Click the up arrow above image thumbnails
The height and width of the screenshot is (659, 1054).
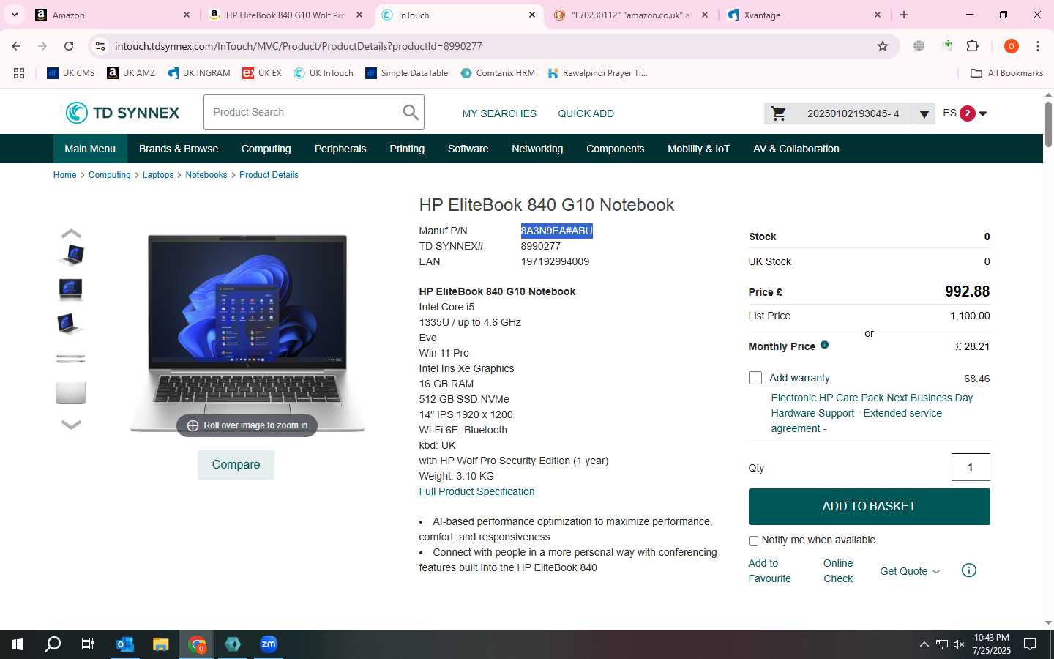tap(71, 234)
